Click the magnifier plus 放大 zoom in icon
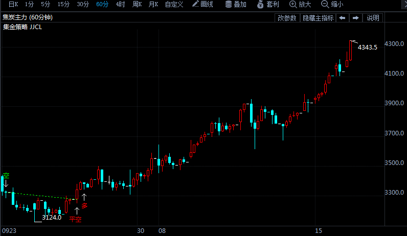The height and width of the screenshot is (236, 407). [x=293, y=4]
